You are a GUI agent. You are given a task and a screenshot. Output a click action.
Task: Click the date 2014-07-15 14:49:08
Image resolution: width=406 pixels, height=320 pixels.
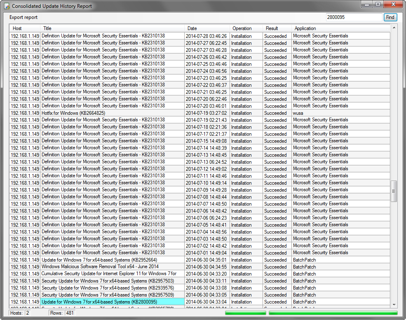click(207, 141)
